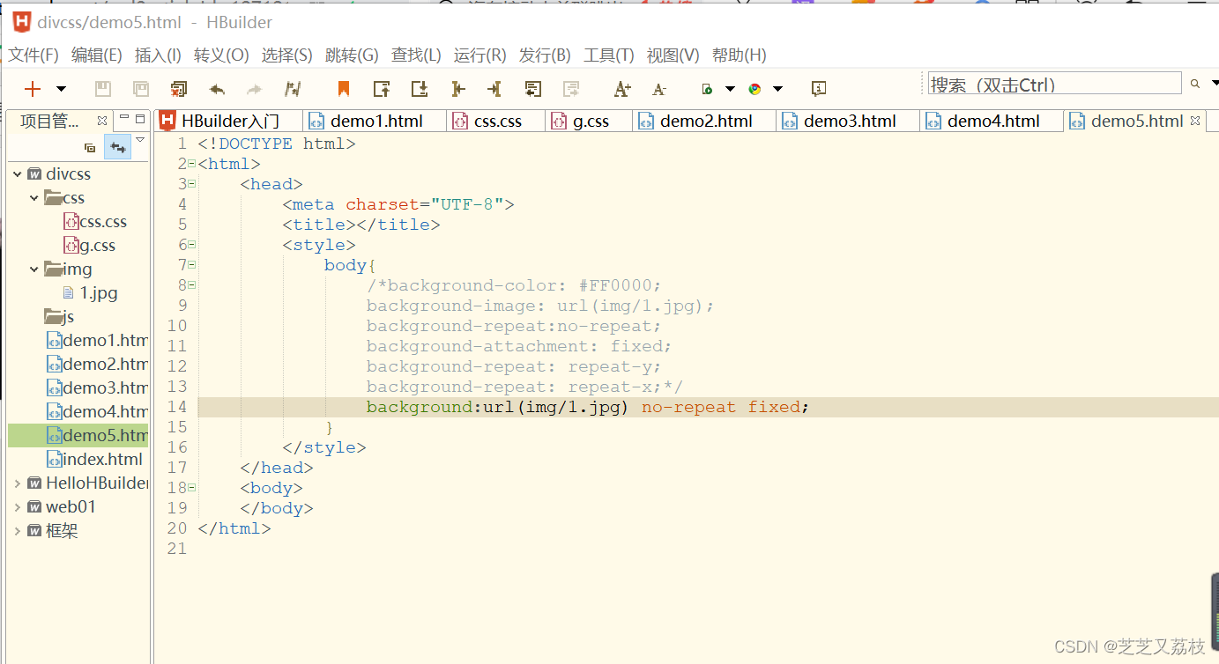Screen dimensions: 1219x664
Task: Click the message notification box icon
Action: [x=819, y=89]
